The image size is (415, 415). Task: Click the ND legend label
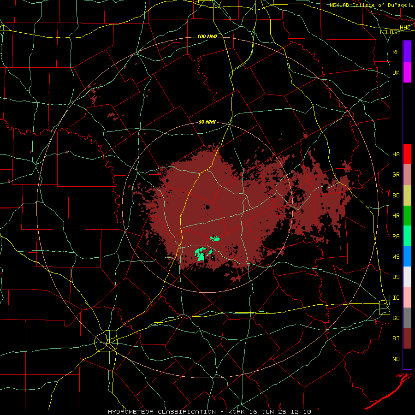pos(396,359)
